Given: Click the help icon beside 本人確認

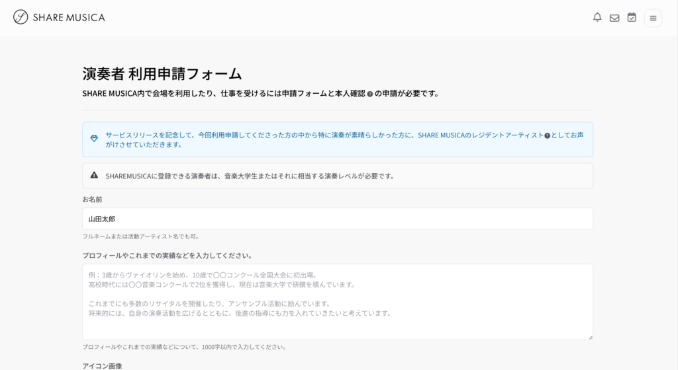Looking at the screenshot, I should tap(370, 94).
